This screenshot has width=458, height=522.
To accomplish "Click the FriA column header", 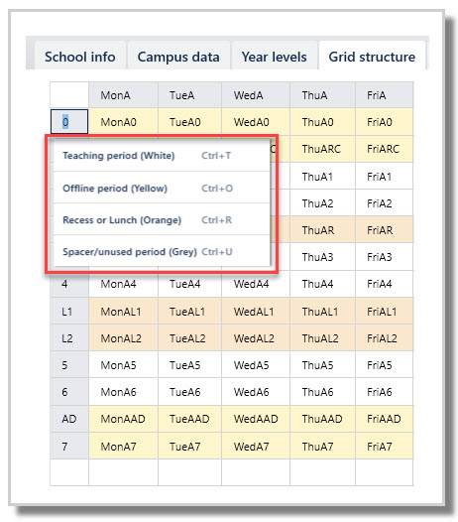I will pos(385,95).
